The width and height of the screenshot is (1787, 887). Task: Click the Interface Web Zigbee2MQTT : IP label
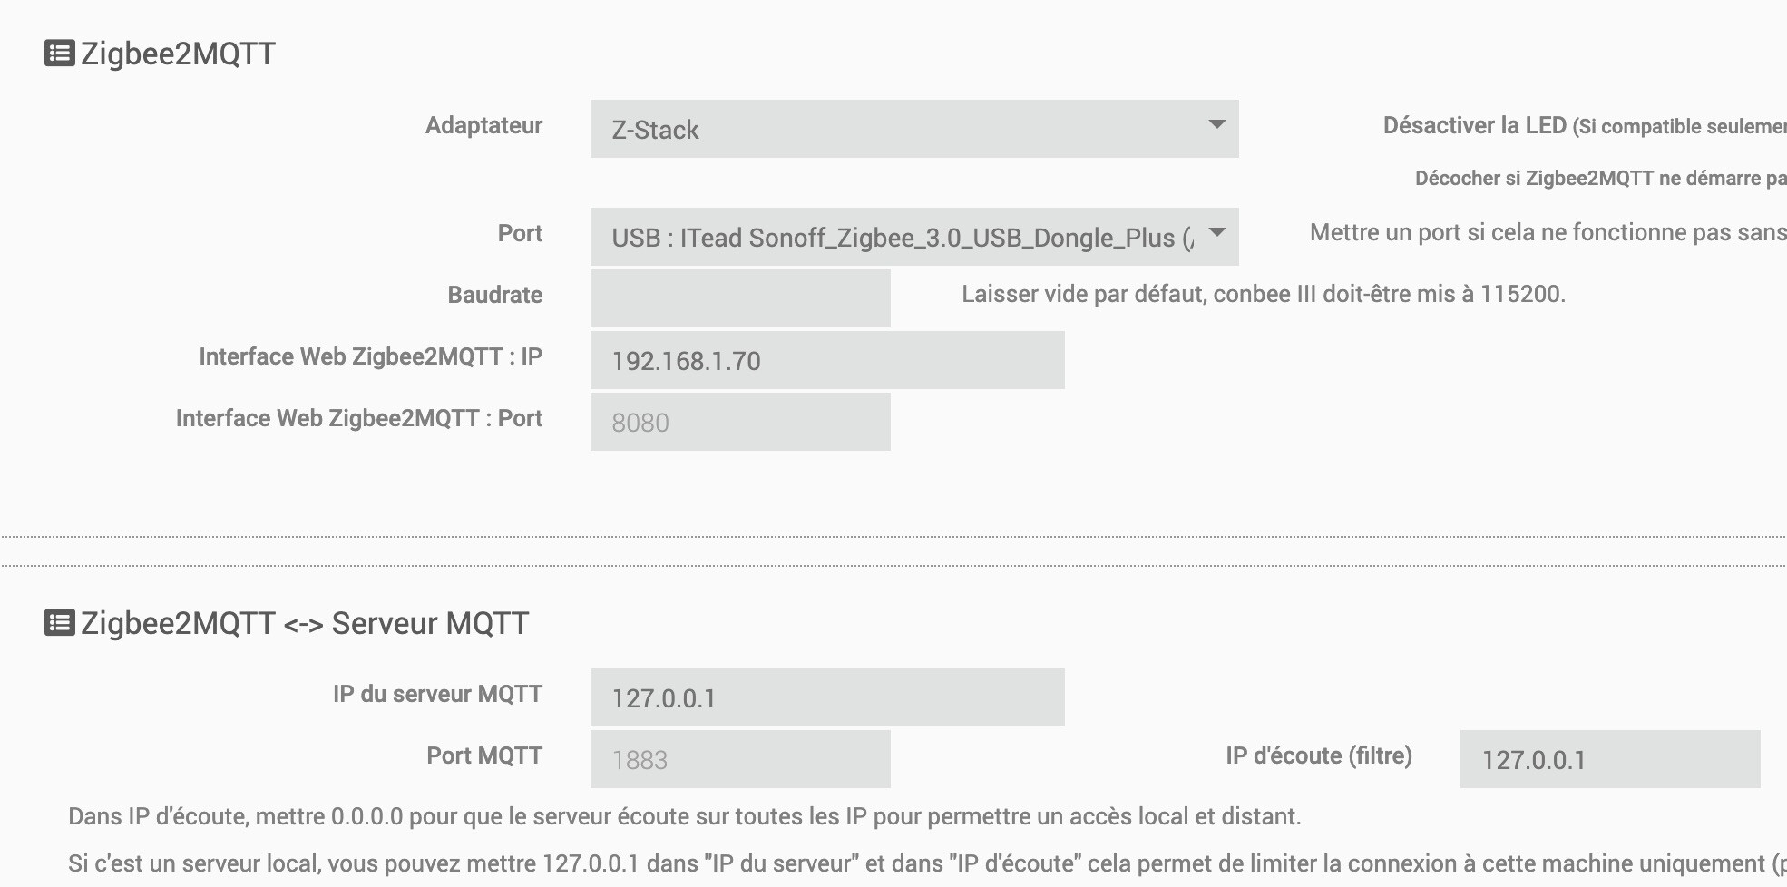[x=371, y=356]
